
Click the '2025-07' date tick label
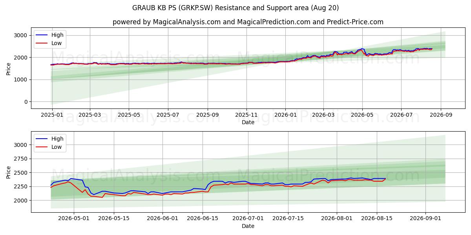(x=168, y=115)
